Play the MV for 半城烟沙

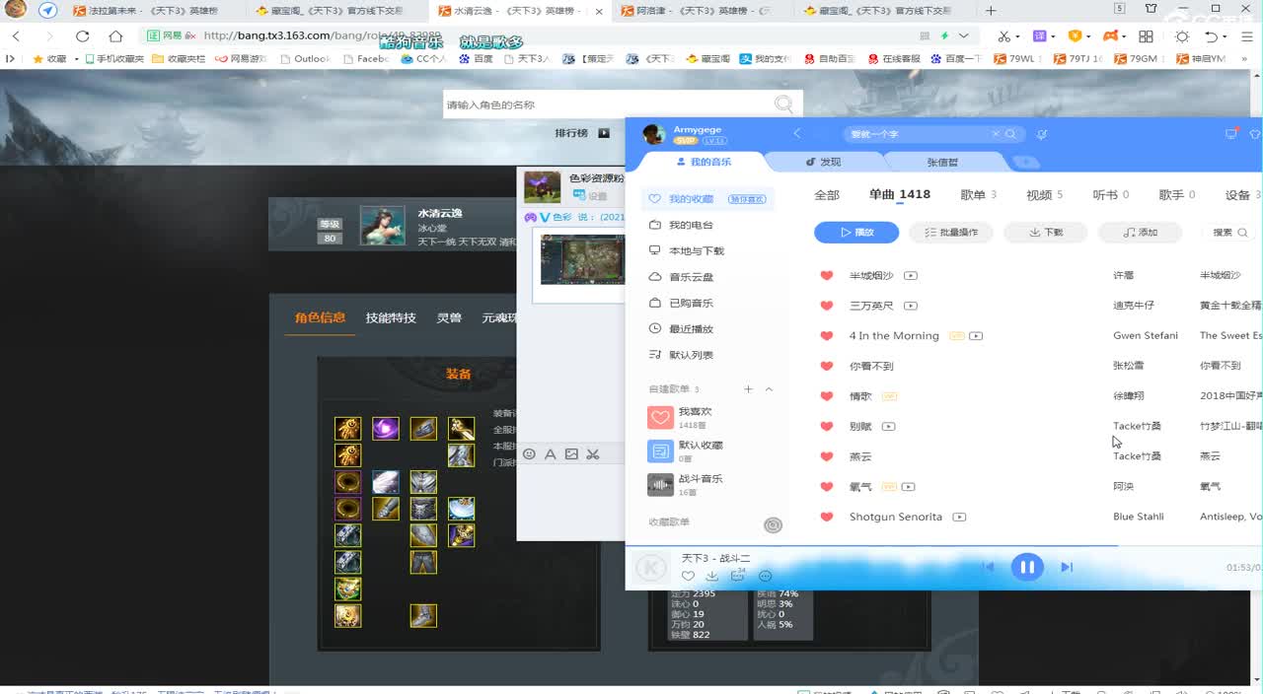click(x=910, y=275)
